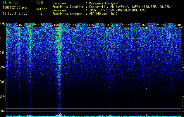Viewport: 184px width, 117px height.
Task: Click the version number 1.00
Action: coord(39,3)
